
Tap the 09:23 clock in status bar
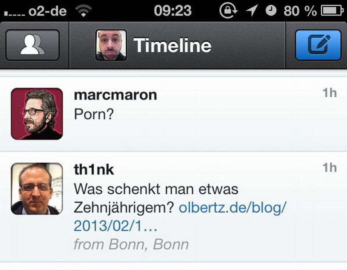pyautogui.click(x=173, y=11)
